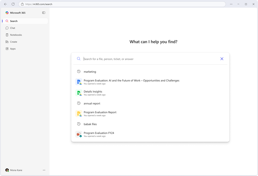Select Create in the navigation pane
This screenshot has height=176, width=258.
pyautogui.click(x=13, y=42)
